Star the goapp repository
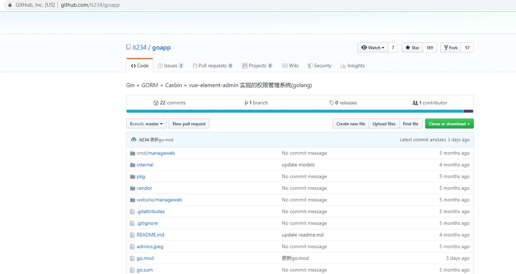516x274 pixels. 412,48
